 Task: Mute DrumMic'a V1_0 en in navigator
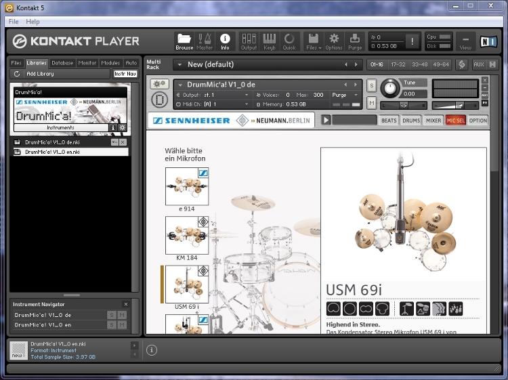(x=122, y=325)
